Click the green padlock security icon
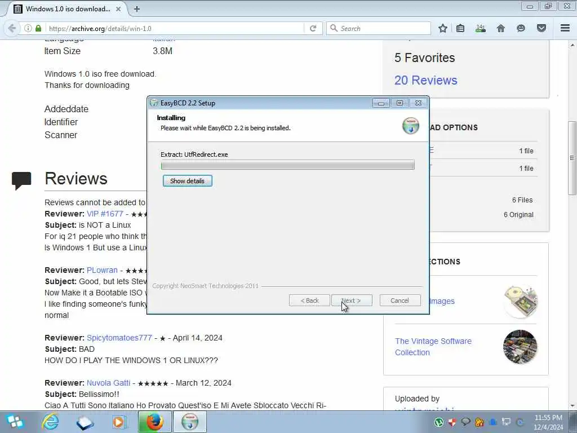 pos(38,28)
